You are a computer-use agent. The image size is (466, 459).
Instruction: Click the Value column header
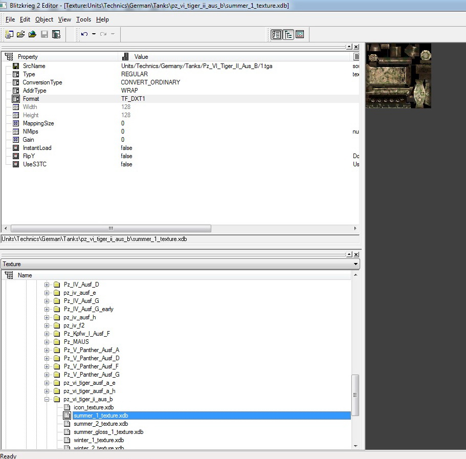[x=235, y=57]
